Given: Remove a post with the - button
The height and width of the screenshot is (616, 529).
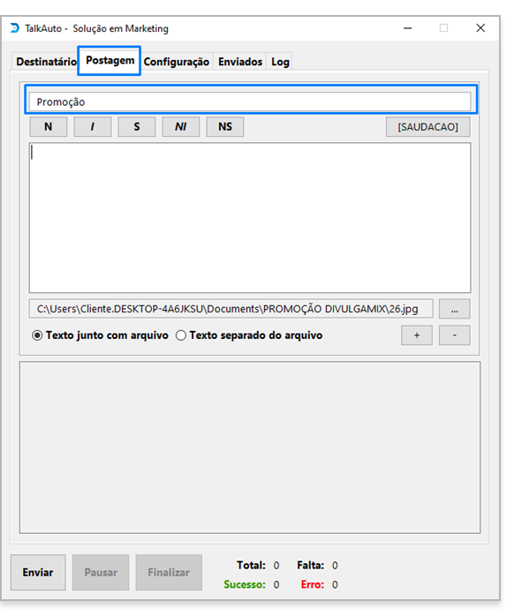Looking at the screenshot, I should coord(454,335).
